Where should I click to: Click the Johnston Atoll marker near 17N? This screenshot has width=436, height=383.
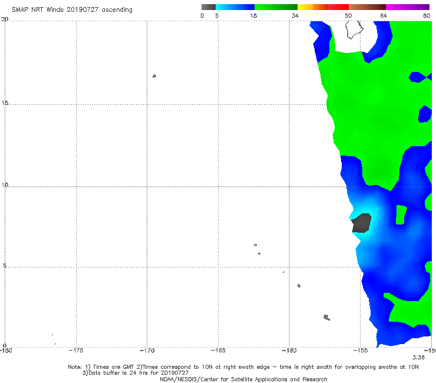pyautogui.click(x=154, y=76)
